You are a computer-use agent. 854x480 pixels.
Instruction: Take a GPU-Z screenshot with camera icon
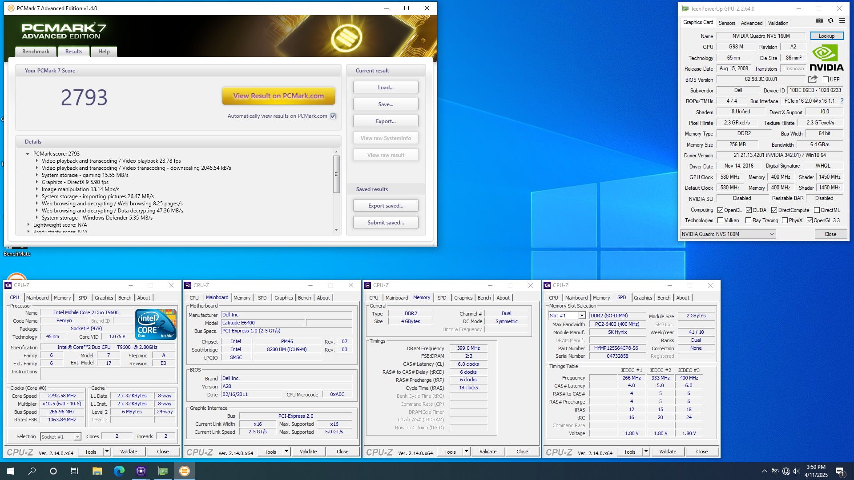point(819,20)
